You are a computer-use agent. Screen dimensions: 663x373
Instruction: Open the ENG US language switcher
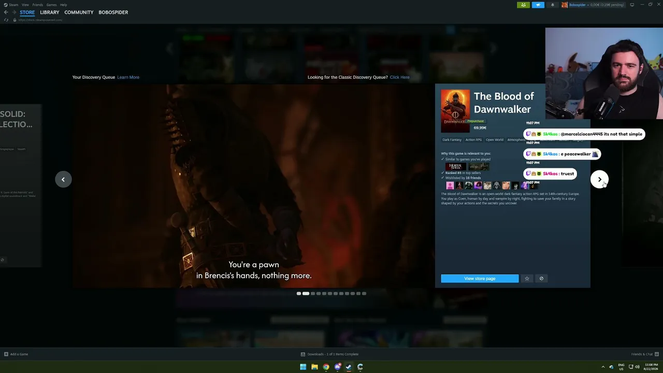(622, 367)
